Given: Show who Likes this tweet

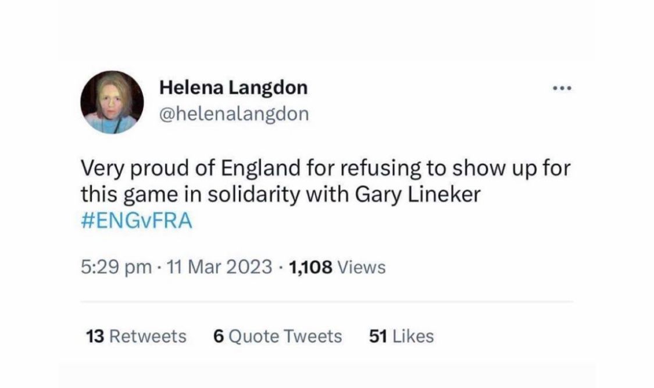Looking at the screenshot, I should pos(401,336).
